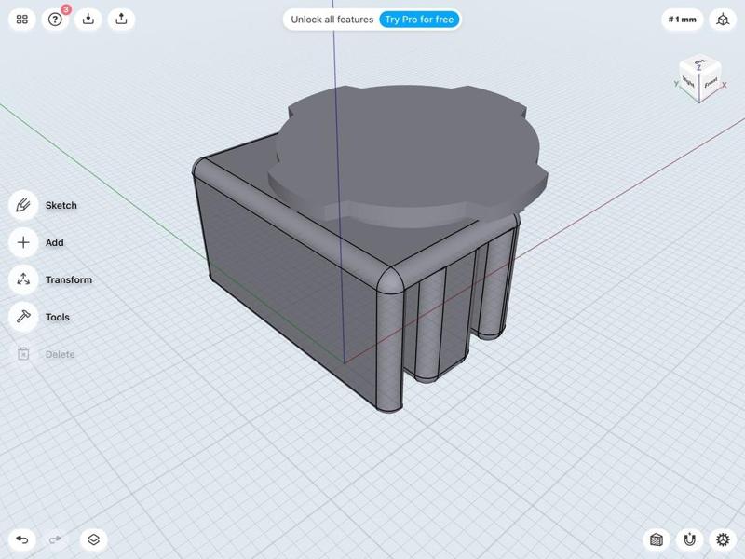Try Pro for free

[x=419, y=20]
